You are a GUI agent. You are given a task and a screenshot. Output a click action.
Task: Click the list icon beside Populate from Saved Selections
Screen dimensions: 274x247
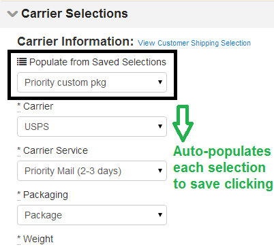[x=22, y=61]
